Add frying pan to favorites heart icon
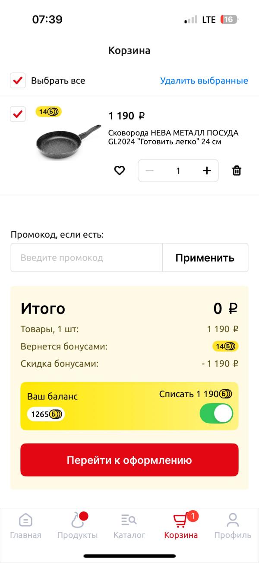Image resolution: width=259 pixels, height=563 pixels. click(x=119, y=171)
